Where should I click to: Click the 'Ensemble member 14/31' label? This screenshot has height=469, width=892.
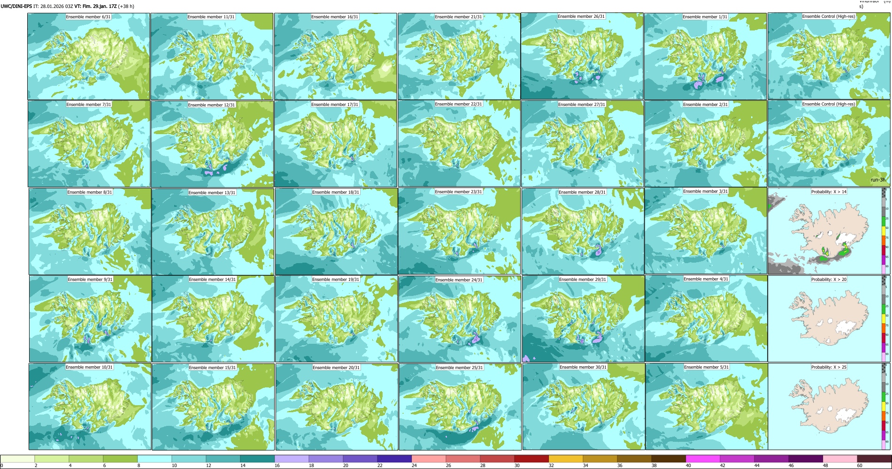(213, 280)
